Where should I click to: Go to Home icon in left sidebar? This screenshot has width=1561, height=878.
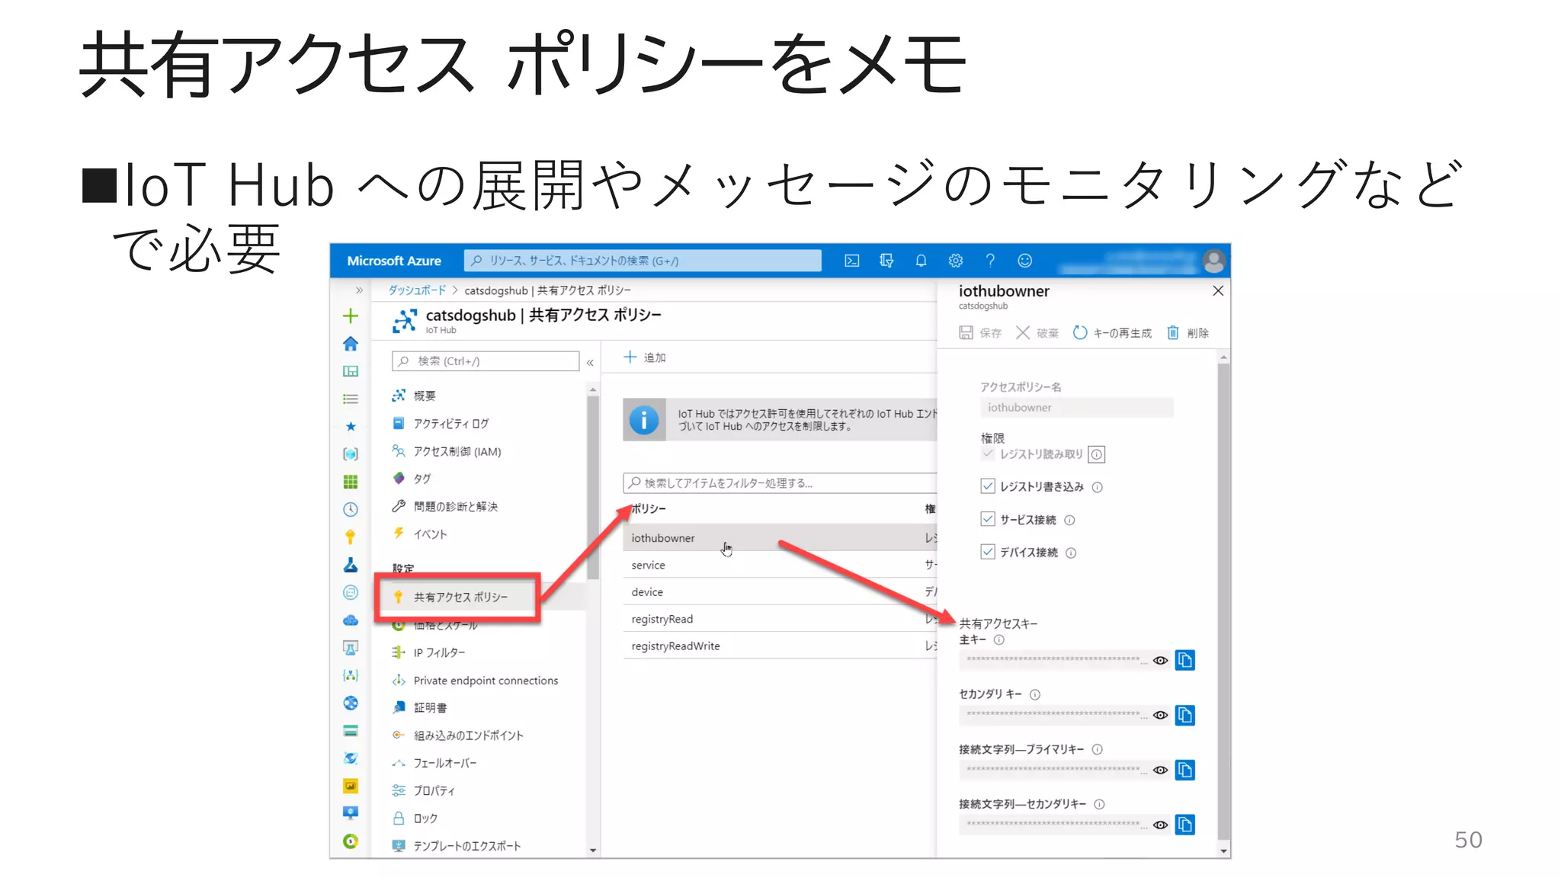351,344
